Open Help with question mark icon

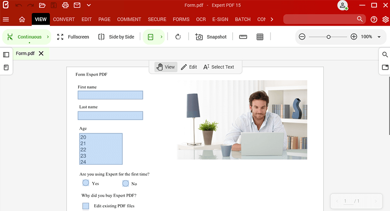coord(374,19)
